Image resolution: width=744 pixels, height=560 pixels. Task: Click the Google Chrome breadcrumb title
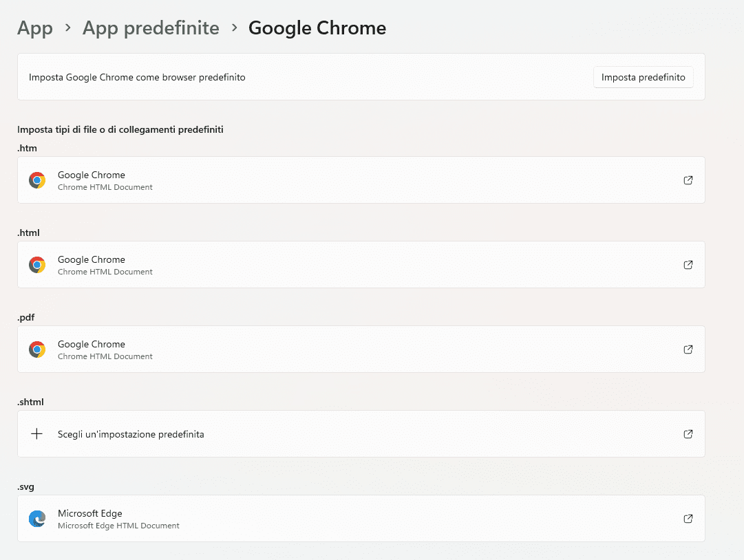coord(317,28)
